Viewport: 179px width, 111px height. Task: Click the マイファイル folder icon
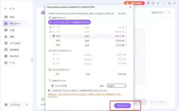coord(6,105)
